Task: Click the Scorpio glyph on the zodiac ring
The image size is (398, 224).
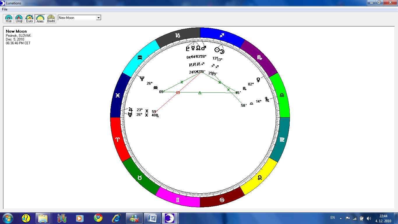Action: pyautogui.click(x=259, y=58)
